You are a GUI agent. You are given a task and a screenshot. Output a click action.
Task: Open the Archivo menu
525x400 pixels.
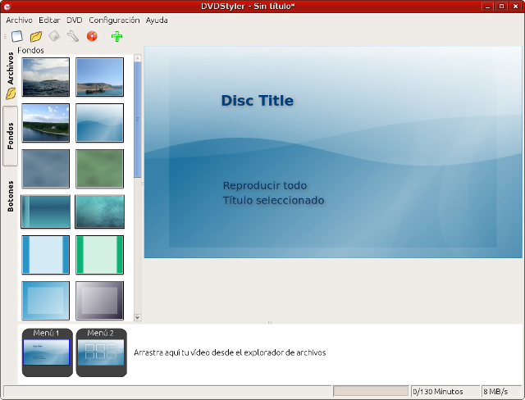[x=19, y=20]
